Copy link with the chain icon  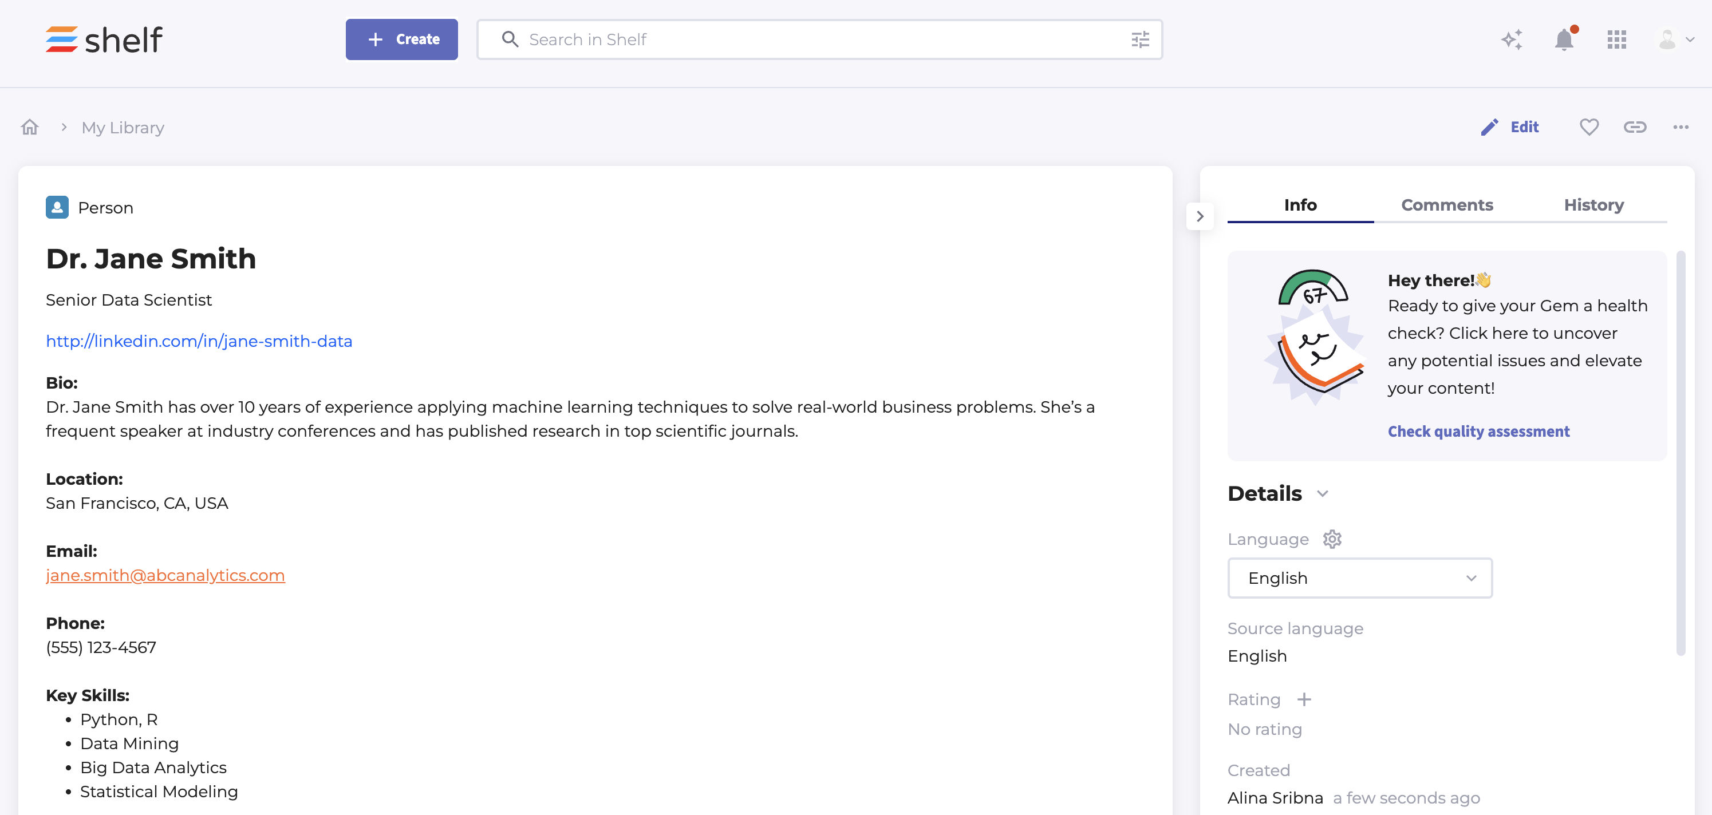[1634, 127]
